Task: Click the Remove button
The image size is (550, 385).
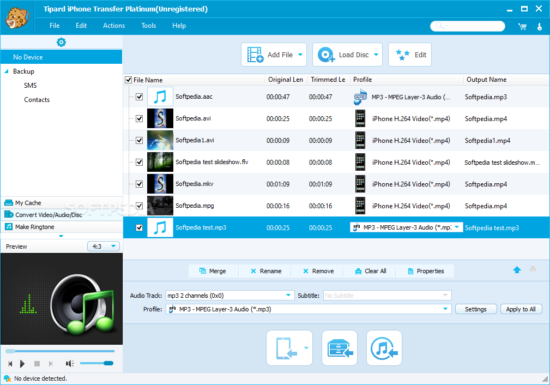Action: pyautogui.click(x=318, y=271)
